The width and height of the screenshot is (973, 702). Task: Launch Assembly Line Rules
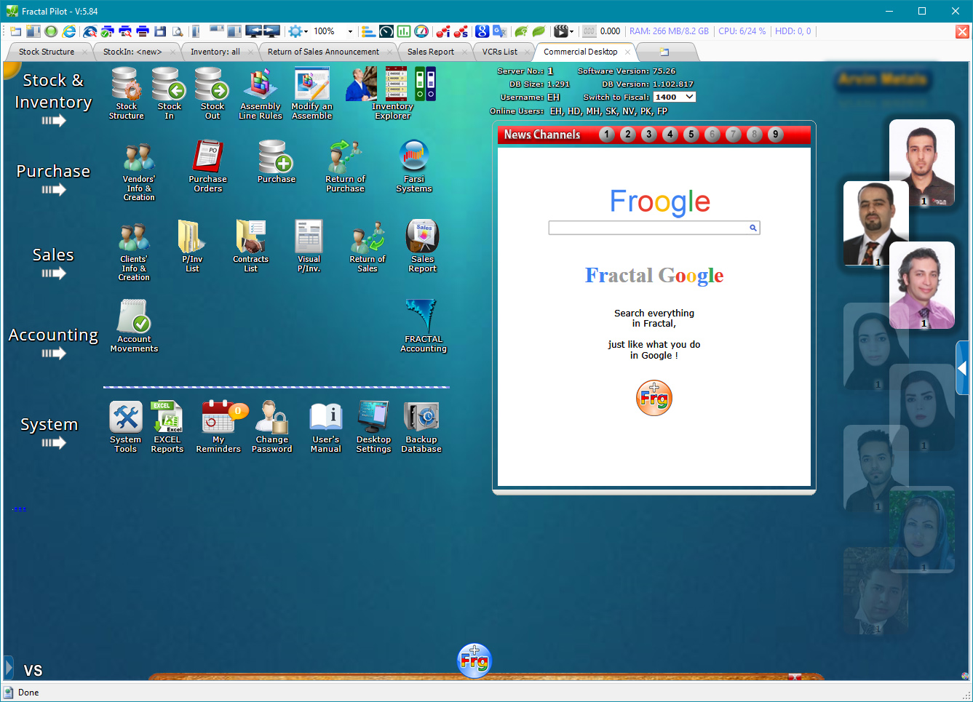261,93
